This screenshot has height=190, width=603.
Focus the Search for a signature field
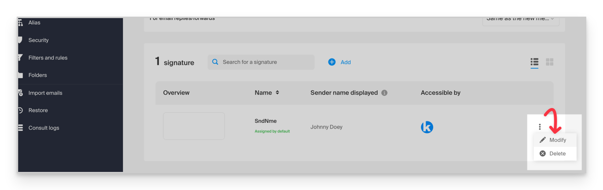click(261, 62)
